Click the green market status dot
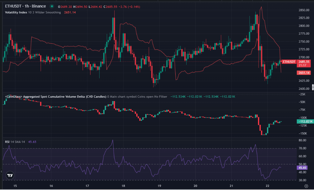314x190 pixels. coord(52,7)
